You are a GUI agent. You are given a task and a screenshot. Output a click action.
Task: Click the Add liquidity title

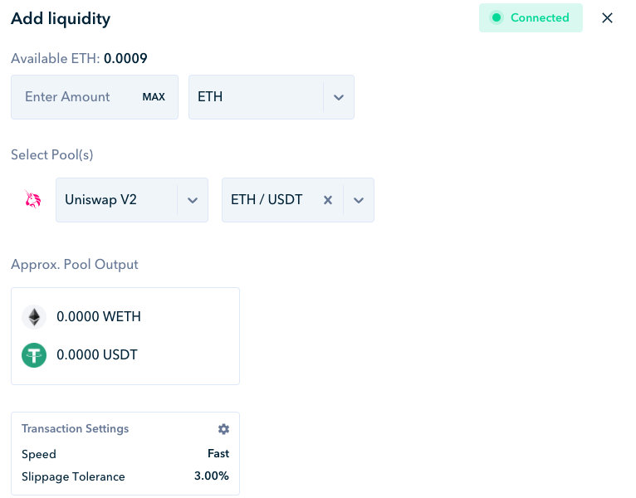61,18
